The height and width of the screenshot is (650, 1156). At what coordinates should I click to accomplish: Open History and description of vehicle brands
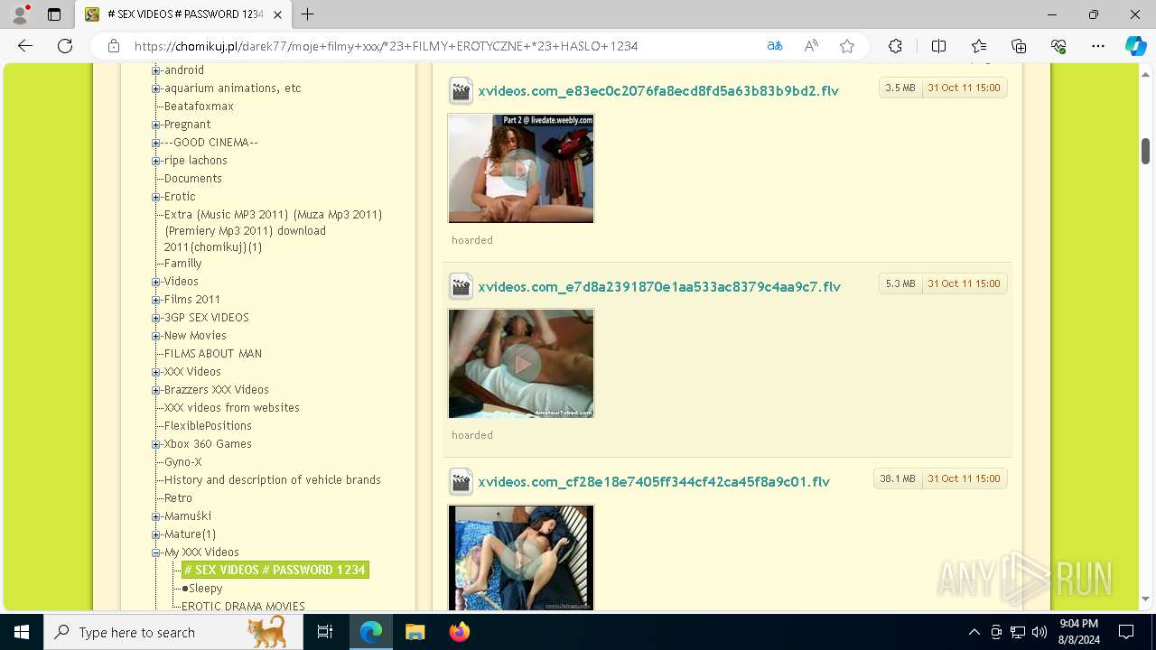(273, 480)
